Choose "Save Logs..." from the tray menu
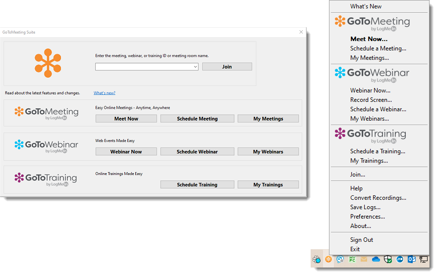Image resolution: width=434 pixels, height=272 pixels. point(365,207)
